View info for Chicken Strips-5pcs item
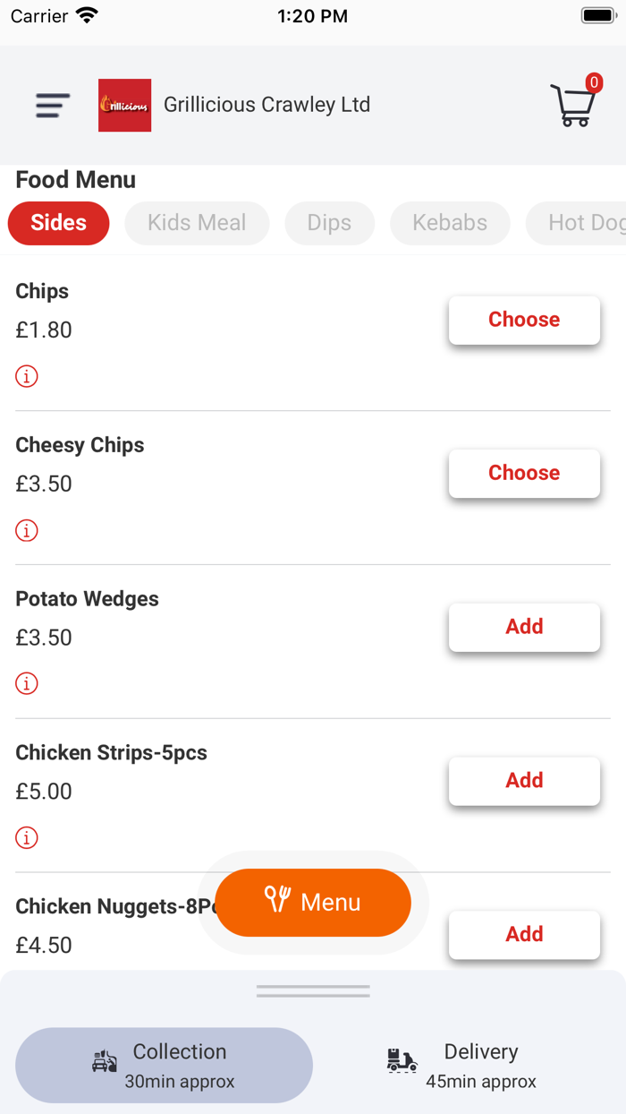Viewport: 626px width, 1114px height. point(26,837)
